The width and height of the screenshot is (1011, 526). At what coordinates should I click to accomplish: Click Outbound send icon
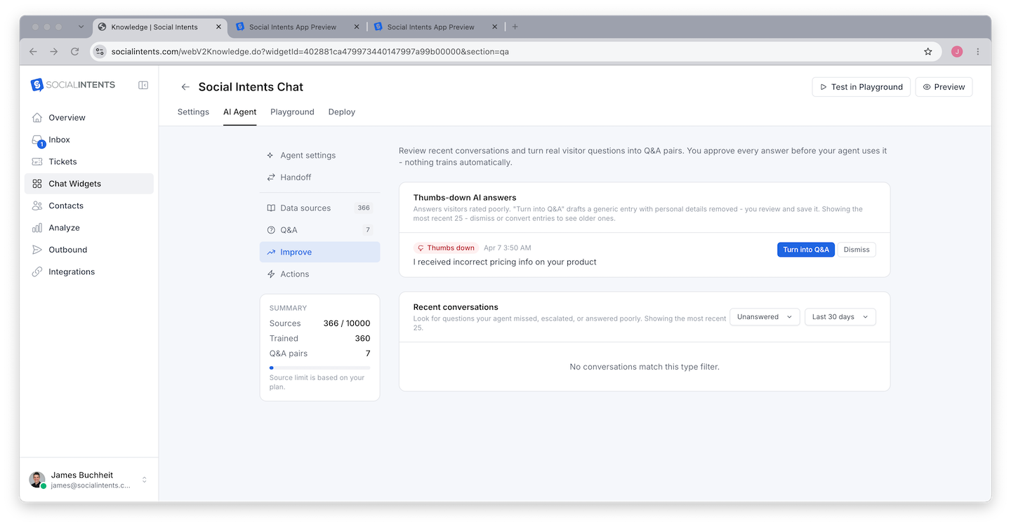coord(37,250)
